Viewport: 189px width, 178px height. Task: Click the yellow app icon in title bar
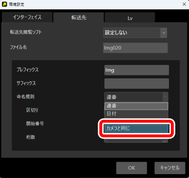(x=4, y=4)
